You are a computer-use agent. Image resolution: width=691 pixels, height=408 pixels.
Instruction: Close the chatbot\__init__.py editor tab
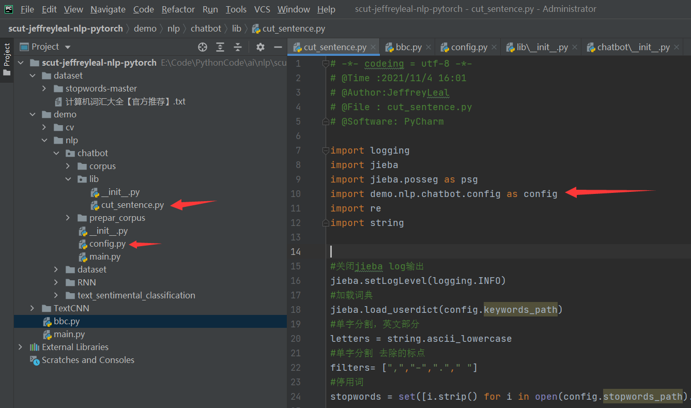pyautogui.click(x=677, y=48)
